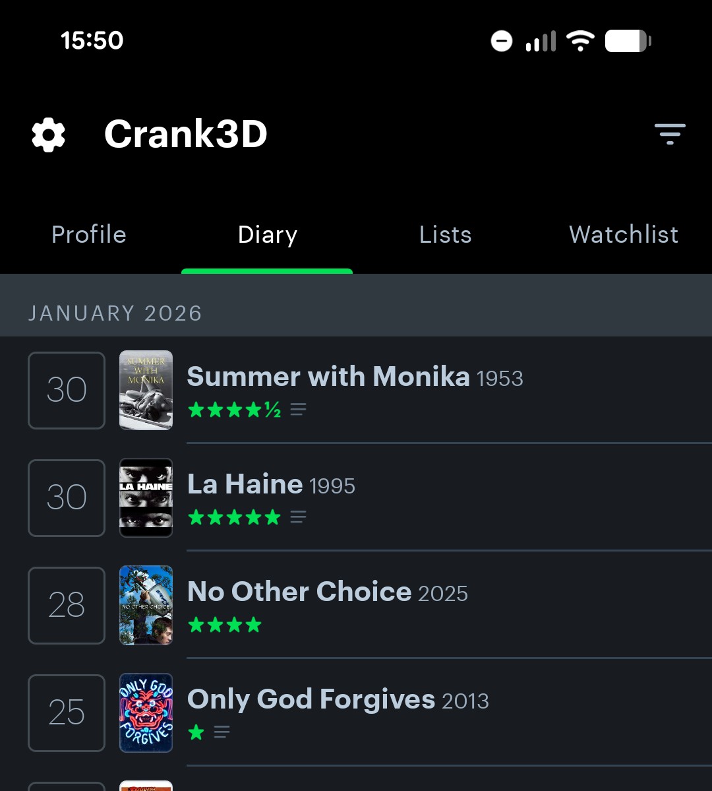Switch to the Profile tab
The width and height of the screenshot is (712, 791).
89,235
